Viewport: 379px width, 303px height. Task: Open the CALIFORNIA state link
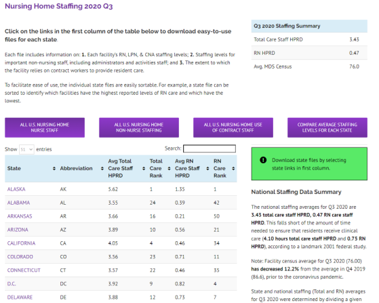pyautogui.click(x=21, y=243)
